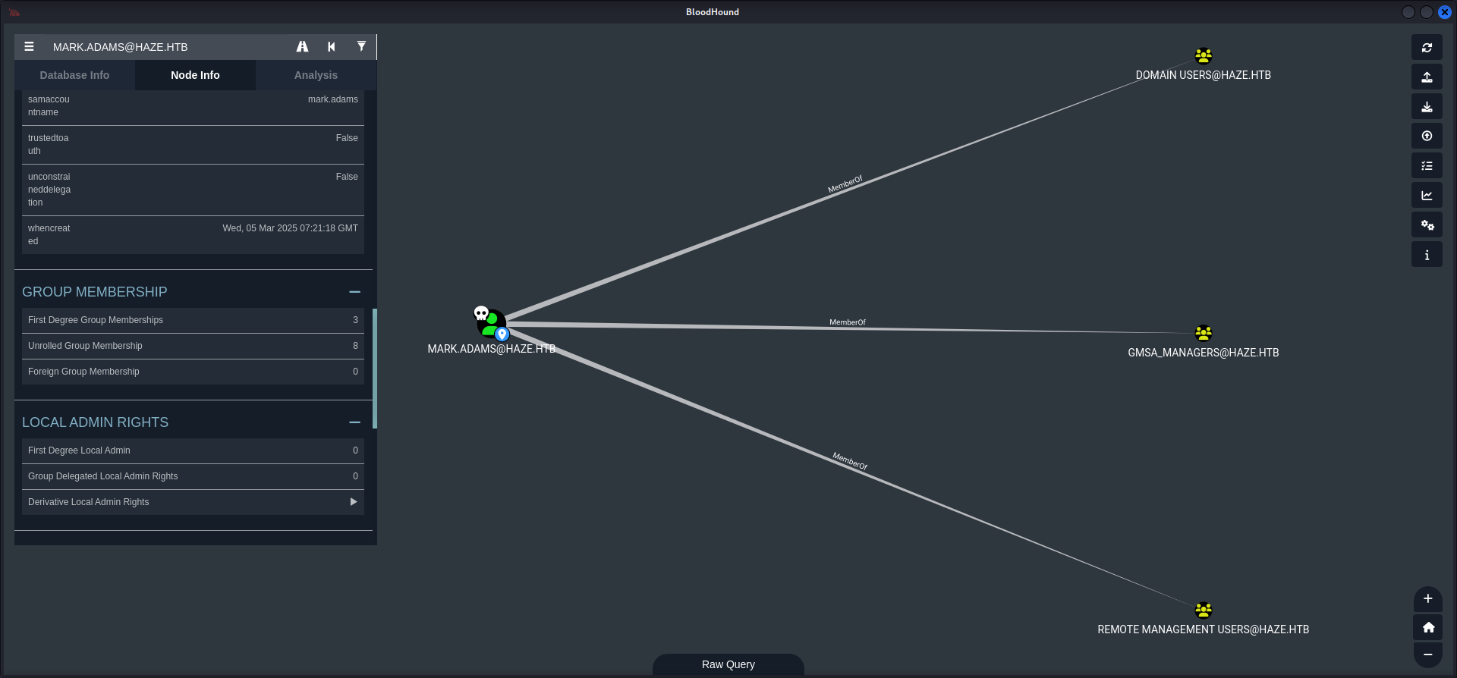Viewport: 1457px width, 678px height.
Task: Toggle the hamburger menu panel
Action: [x=29, y=47]
